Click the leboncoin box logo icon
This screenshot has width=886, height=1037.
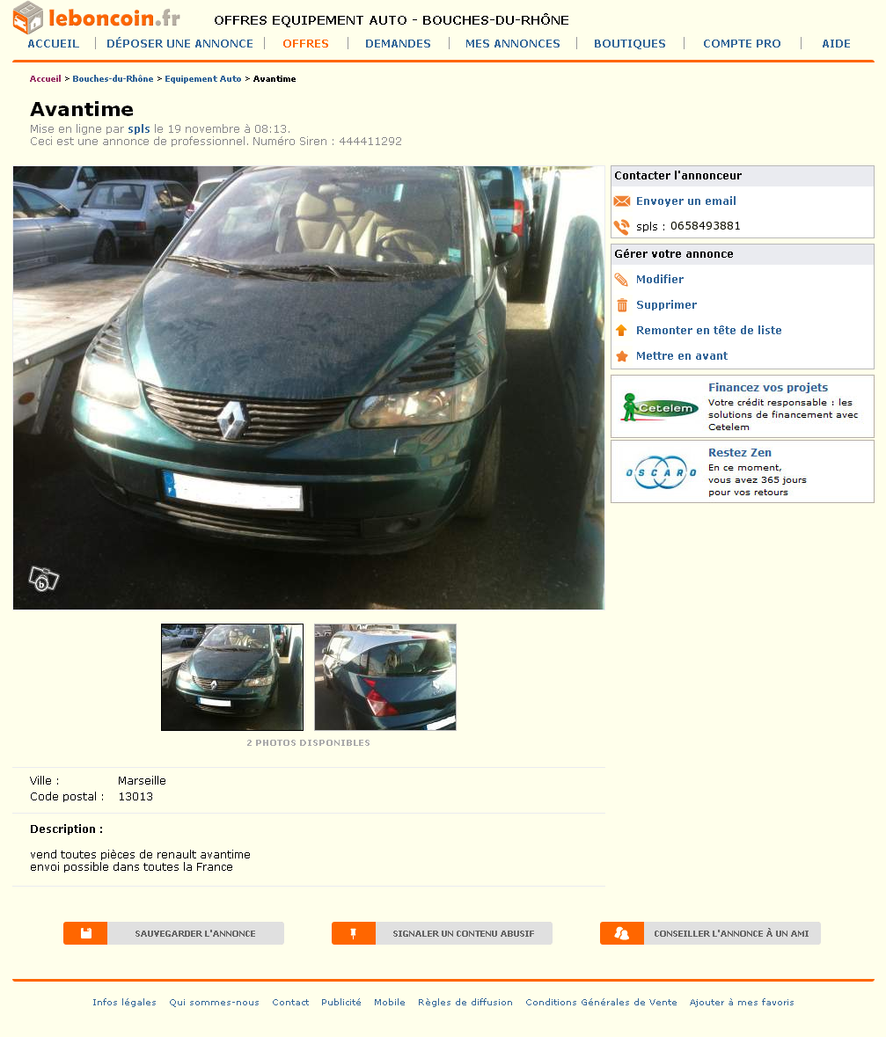[x=28, y=18]
